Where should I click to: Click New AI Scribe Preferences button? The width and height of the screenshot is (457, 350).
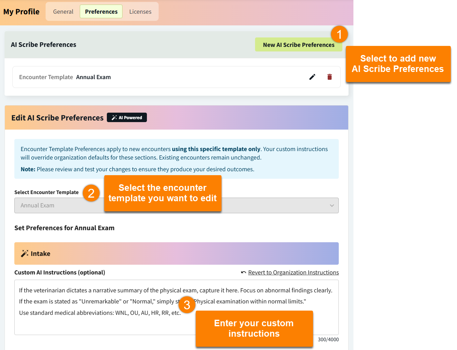pyautogui.click(x=298, y=45)
